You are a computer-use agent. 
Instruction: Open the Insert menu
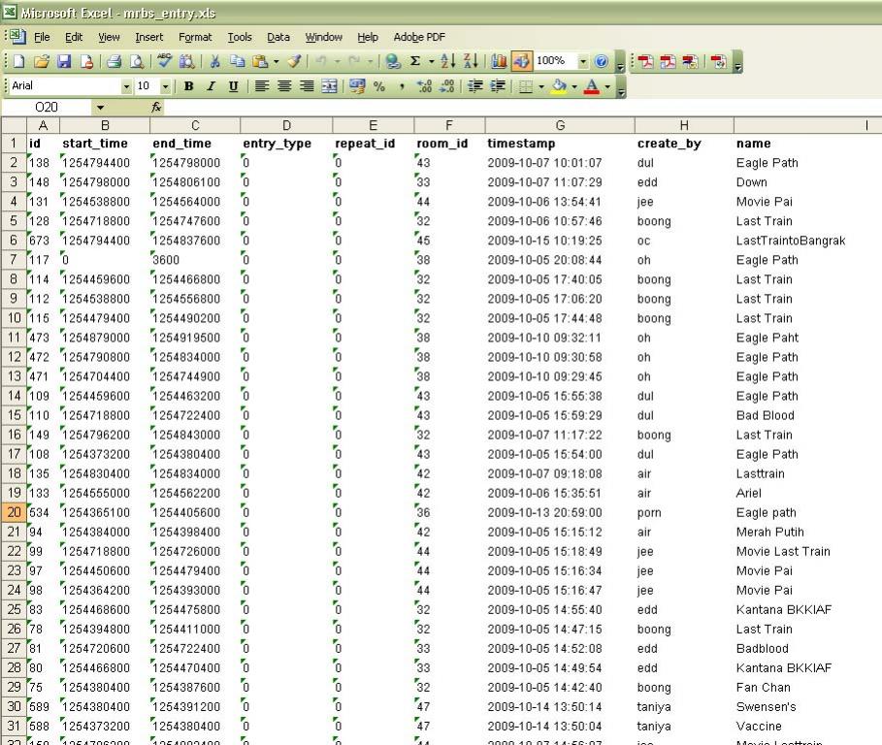[149, 37]
